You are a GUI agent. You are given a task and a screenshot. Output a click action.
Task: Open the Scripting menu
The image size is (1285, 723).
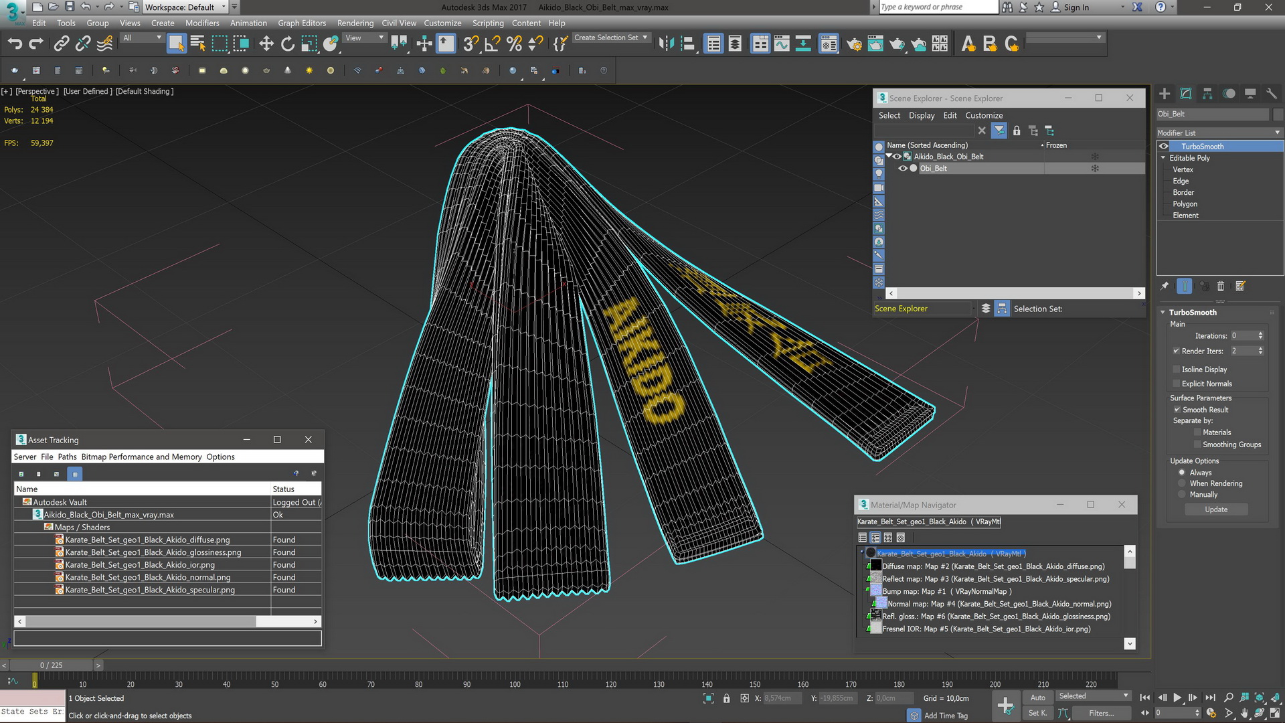(488, 23)
